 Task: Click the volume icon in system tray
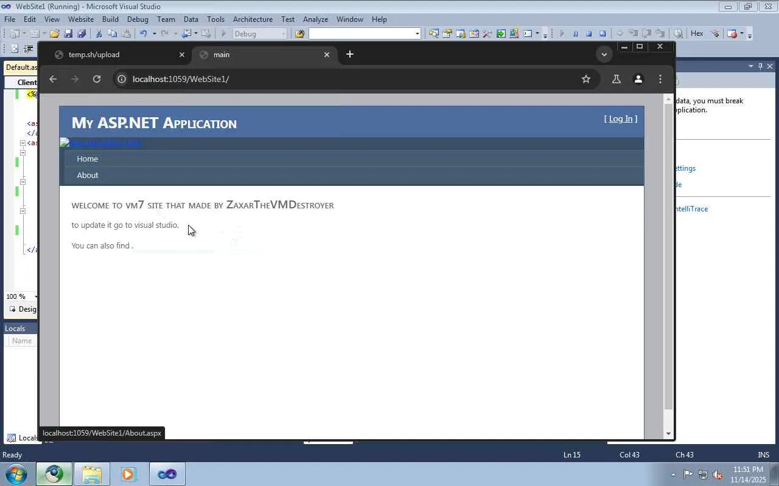click(x=718, y=474)
